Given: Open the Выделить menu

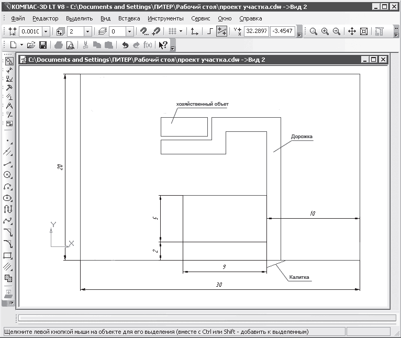Looking at the screenshot, I should [x=79, y=18].
